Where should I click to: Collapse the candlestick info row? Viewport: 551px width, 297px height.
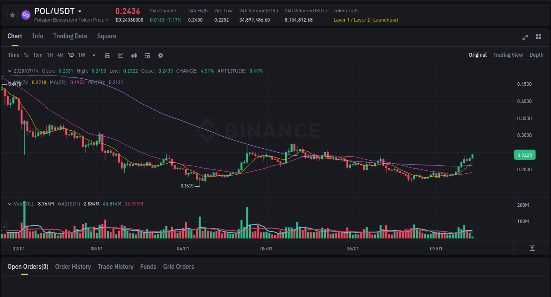9,71
